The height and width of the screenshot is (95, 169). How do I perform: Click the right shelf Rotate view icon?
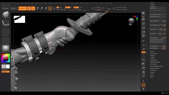[143, 72]
